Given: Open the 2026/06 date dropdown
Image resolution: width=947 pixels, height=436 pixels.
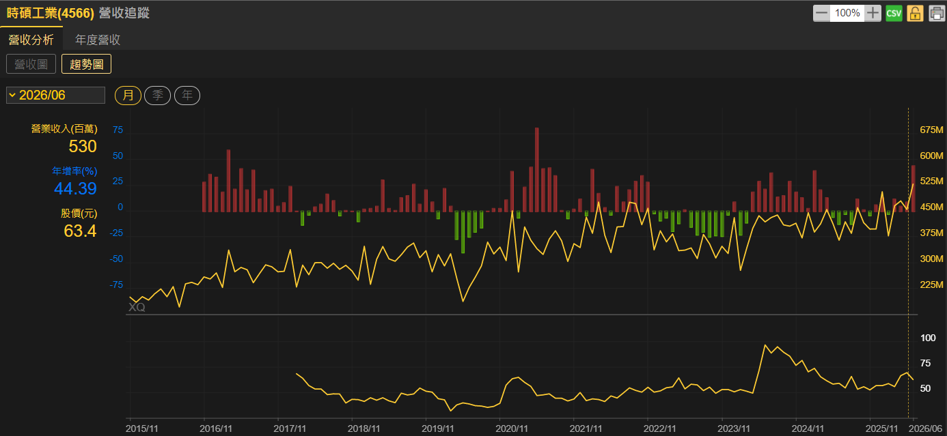Looking at the screenshot, I should point(55,95).
